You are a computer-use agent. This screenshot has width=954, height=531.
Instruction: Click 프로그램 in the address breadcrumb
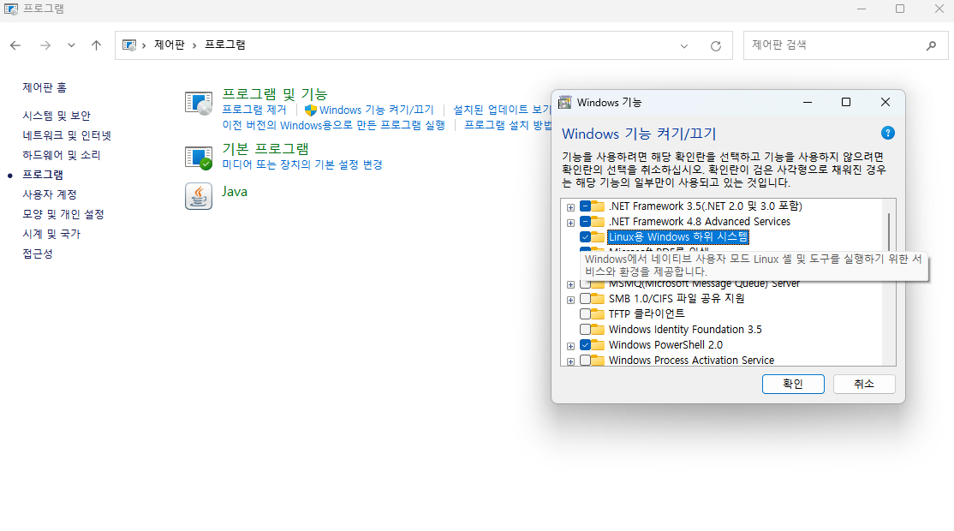[224, 45]
